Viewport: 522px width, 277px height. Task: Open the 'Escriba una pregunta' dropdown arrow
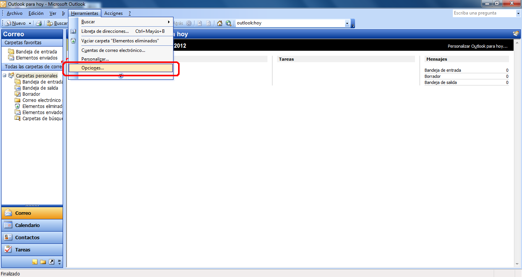point(518,13)
